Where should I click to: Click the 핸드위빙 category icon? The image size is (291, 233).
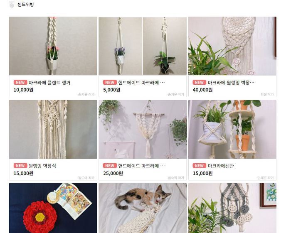[12, 5]
